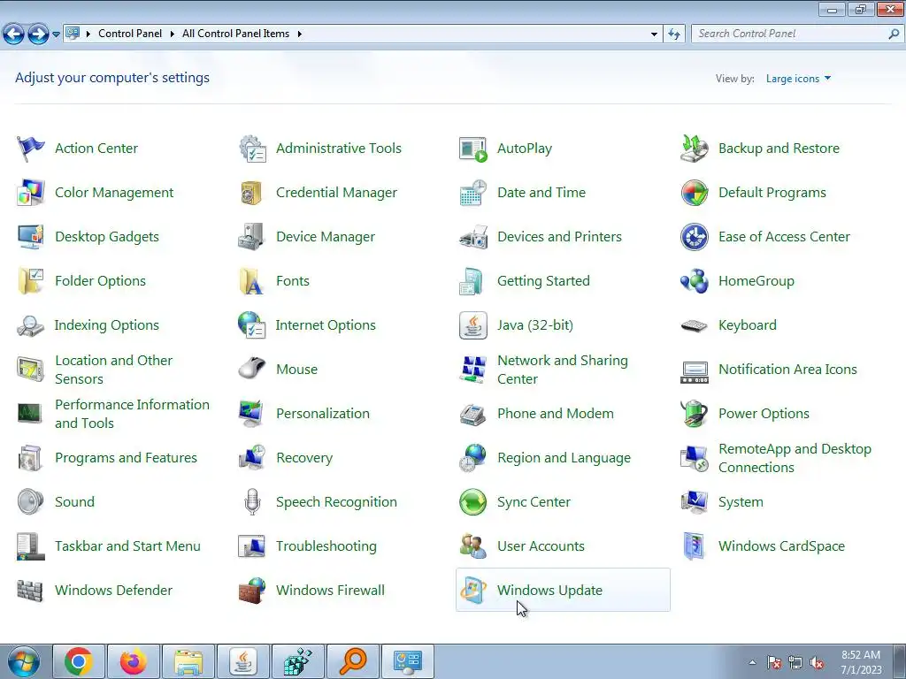Click the Windows CardSpace icon
This screenshot has width=906, height=679.
pos(694,546)
